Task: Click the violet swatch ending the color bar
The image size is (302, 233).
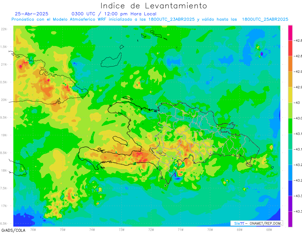Action: tap(290, 219)
